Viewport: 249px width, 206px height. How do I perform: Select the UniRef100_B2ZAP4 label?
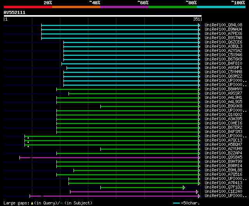click(223, 153)
